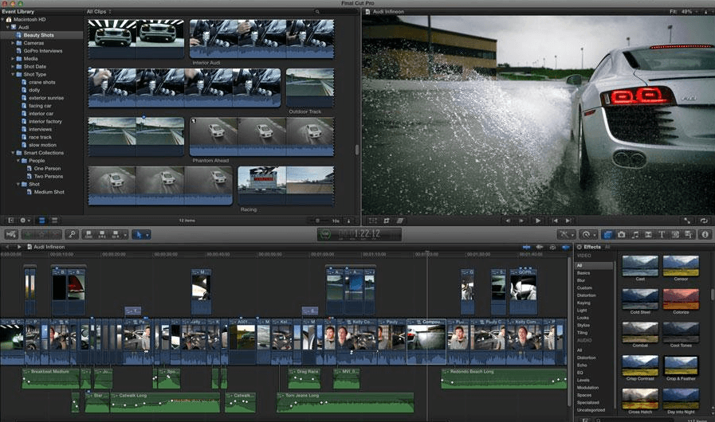Choose the Select arrow tool
This screenshot has height=422, width=715.
click(x=139, y=234)
